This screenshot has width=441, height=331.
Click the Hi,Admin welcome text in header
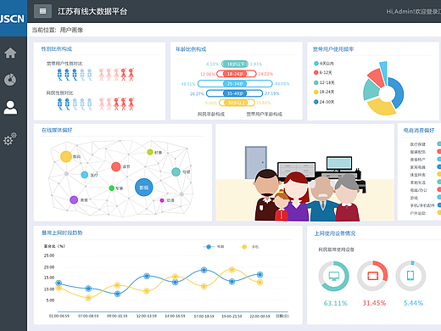click(413, 11)
